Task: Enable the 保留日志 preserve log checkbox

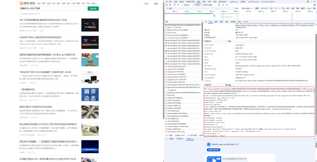Action: pos(183,5)
